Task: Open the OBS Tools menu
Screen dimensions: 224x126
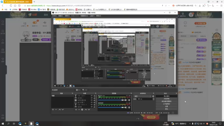Action: pos(92,16)
